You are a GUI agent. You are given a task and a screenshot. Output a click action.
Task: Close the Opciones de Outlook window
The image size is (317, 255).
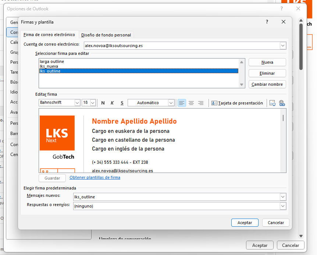coord(298,8)
